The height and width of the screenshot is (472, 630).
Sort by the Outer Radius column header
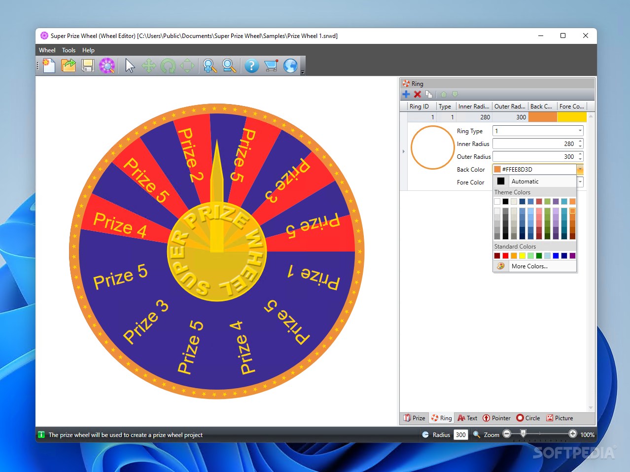click(x=510, y=107)
